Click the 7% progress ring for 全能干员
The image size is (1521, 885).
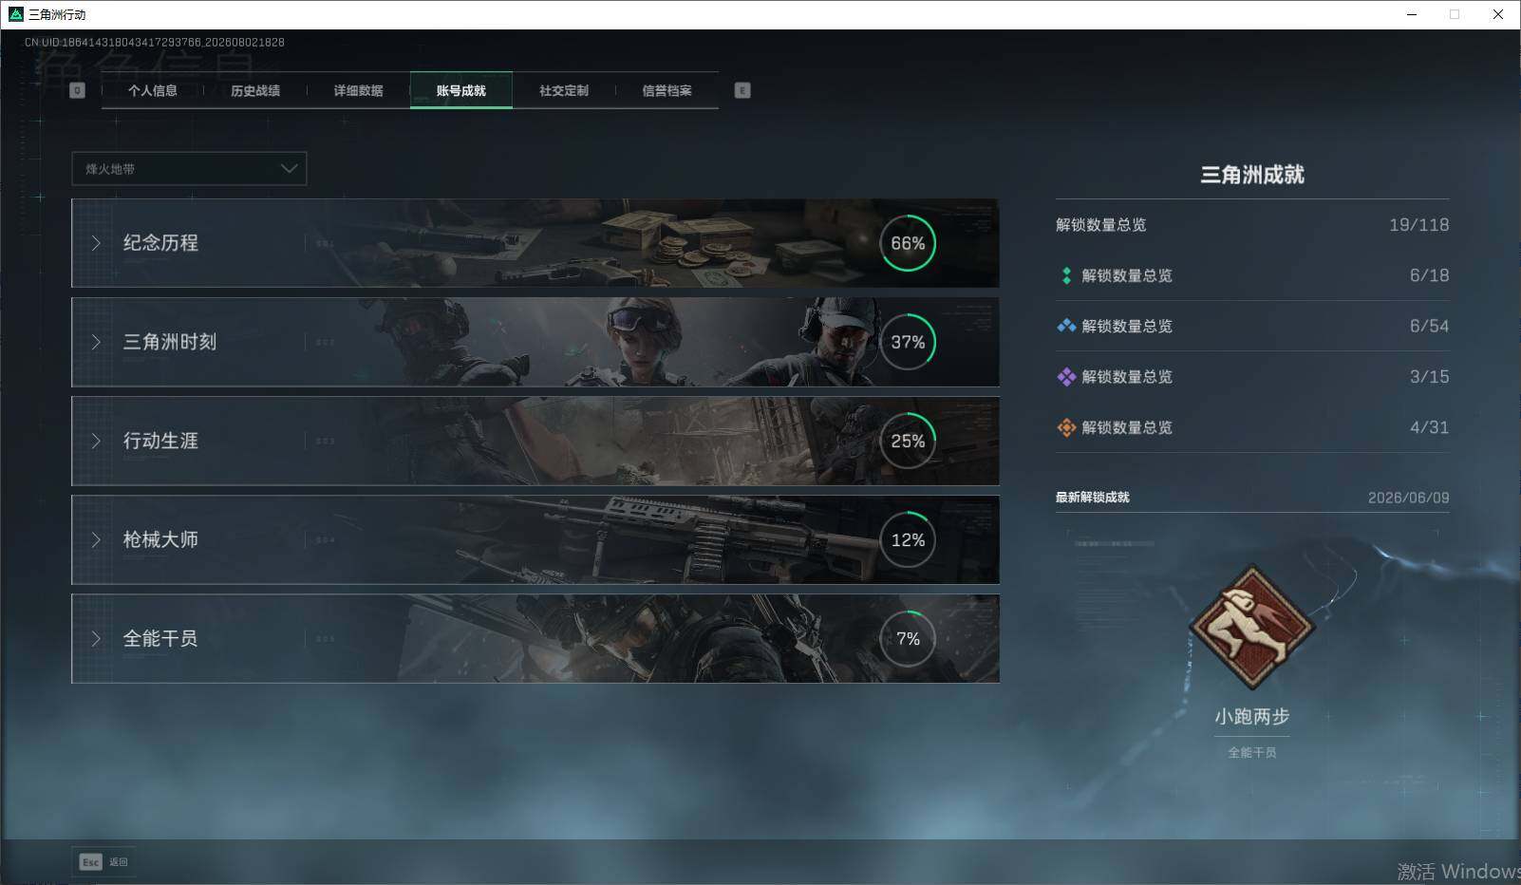(908, 638)
